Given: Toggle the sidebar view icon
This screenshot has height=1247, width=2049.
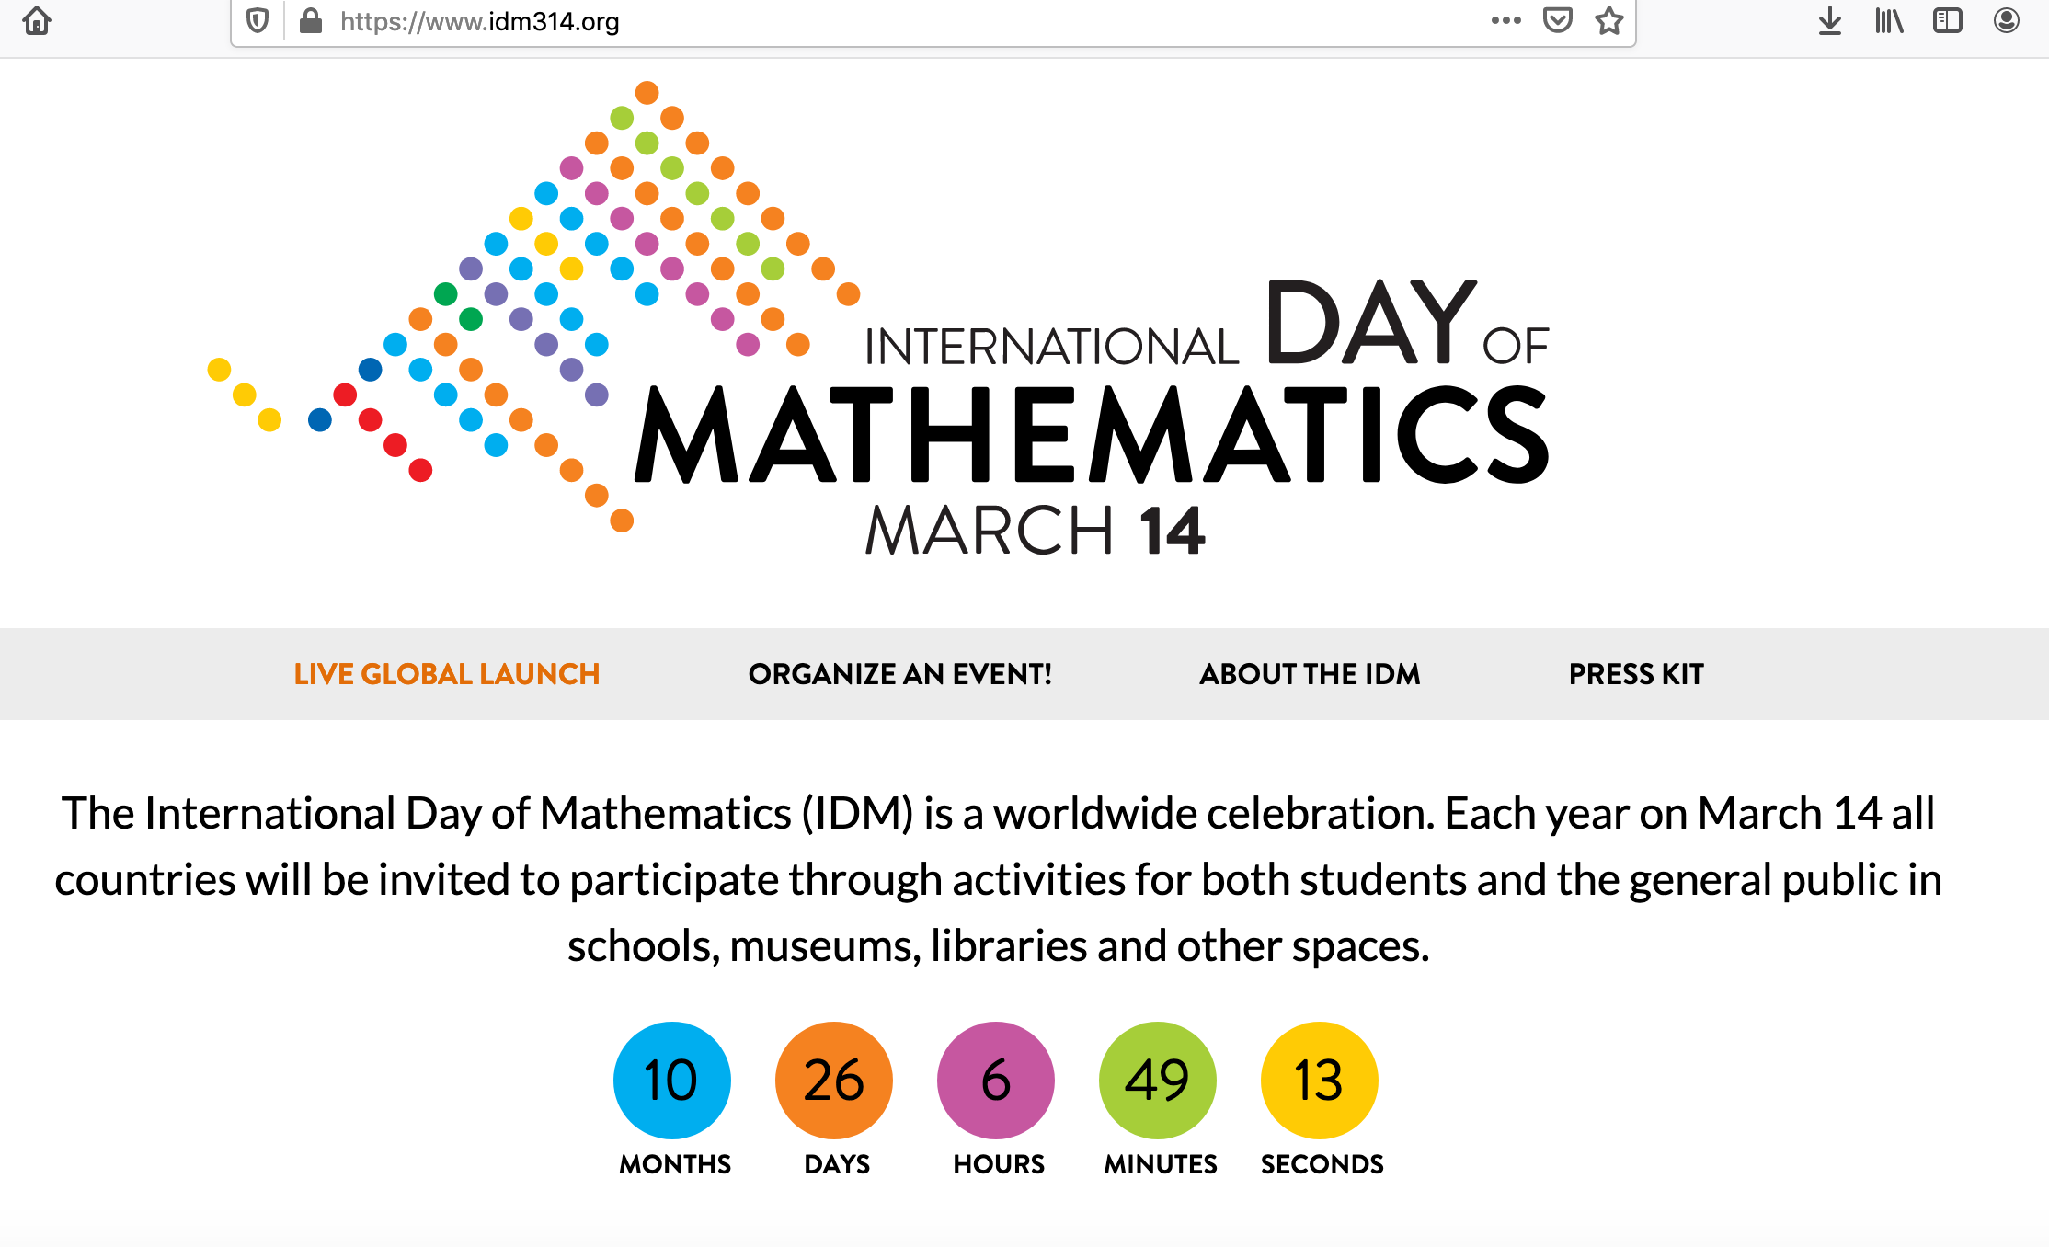Looking at the screenshot, I should pyautogui.click(x=1947, y=20).
